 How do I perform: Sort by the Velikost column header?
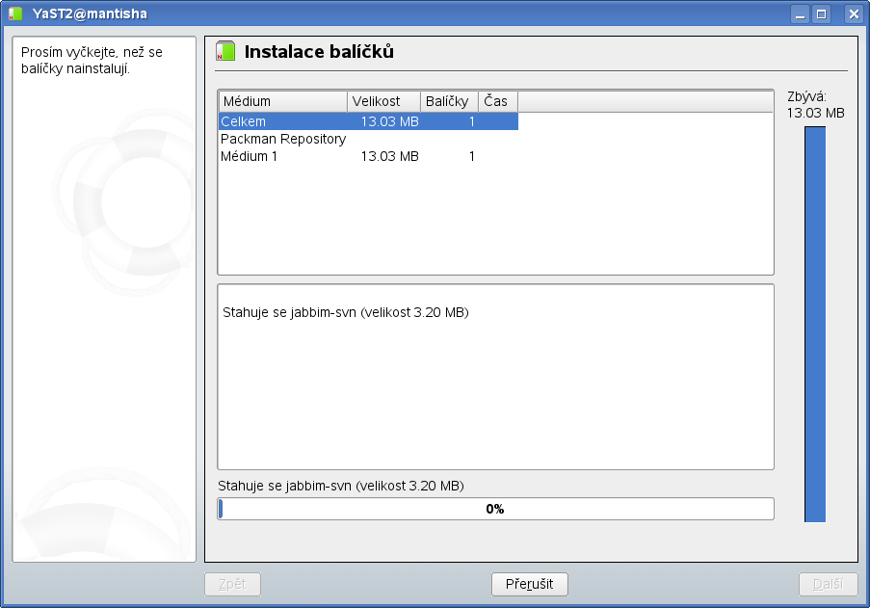pyautogui.click(x=384, y=101)
